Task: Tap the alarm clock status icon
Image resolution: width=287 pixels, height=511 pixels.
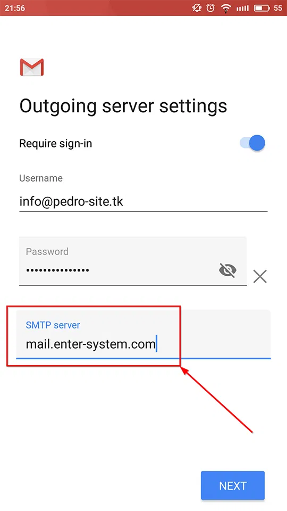Action: click(210, 8)
